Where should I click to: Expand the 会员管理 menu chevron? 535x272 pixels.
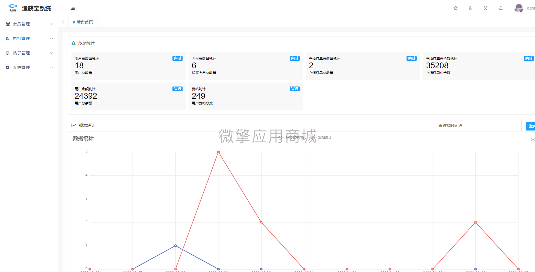[x=52, y=24]
